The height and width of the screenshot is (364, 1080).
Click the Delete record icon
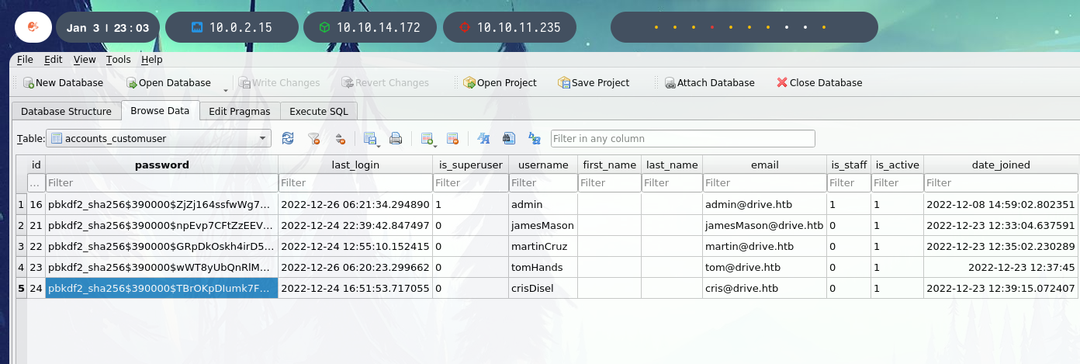point(452,139)
